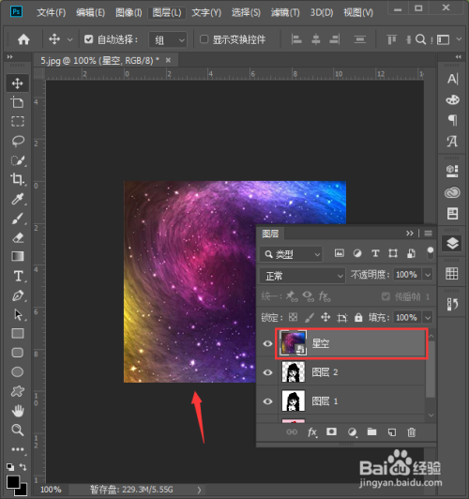Open the Auto-Select 组 dropdown
The height and width of the screenshot is (499, 469).
coord(168,39)
